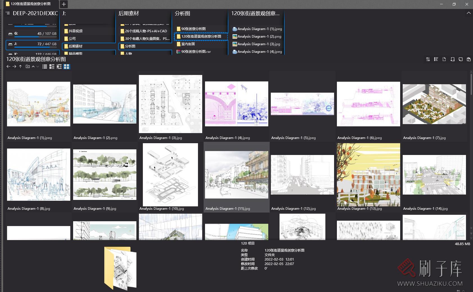Go up one folder level
The width and height of the screenshot is (473, 292).
tap(20, 67)
